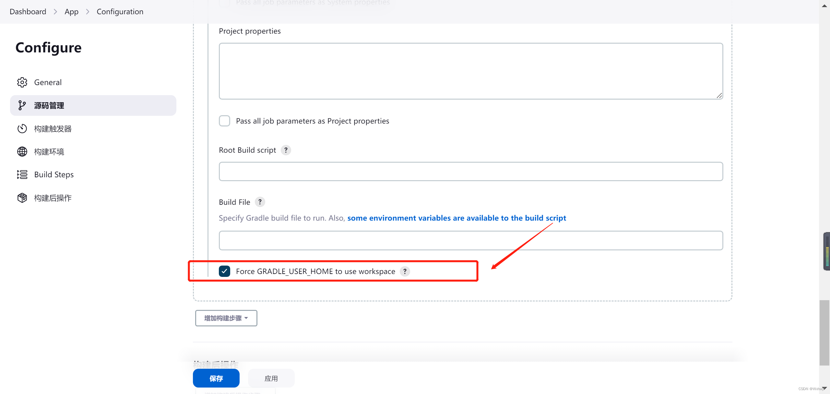This screenshot has height=394, width=830.
Task: Go to Build Steps section
Action: tap(54, 175)
